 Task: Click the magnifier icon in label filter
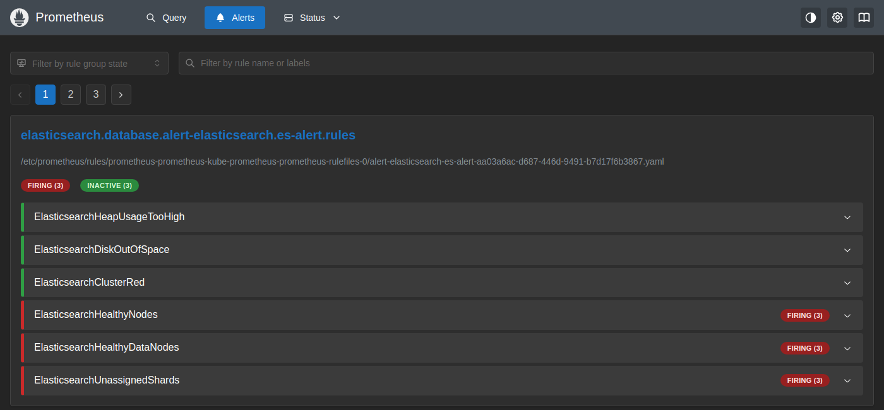point(190,63)
